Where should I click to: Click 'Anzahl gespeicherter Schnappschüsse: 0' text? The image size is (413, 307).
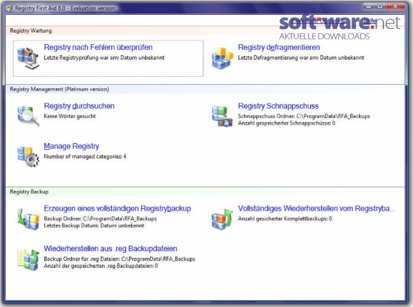[x=286, y=123]
